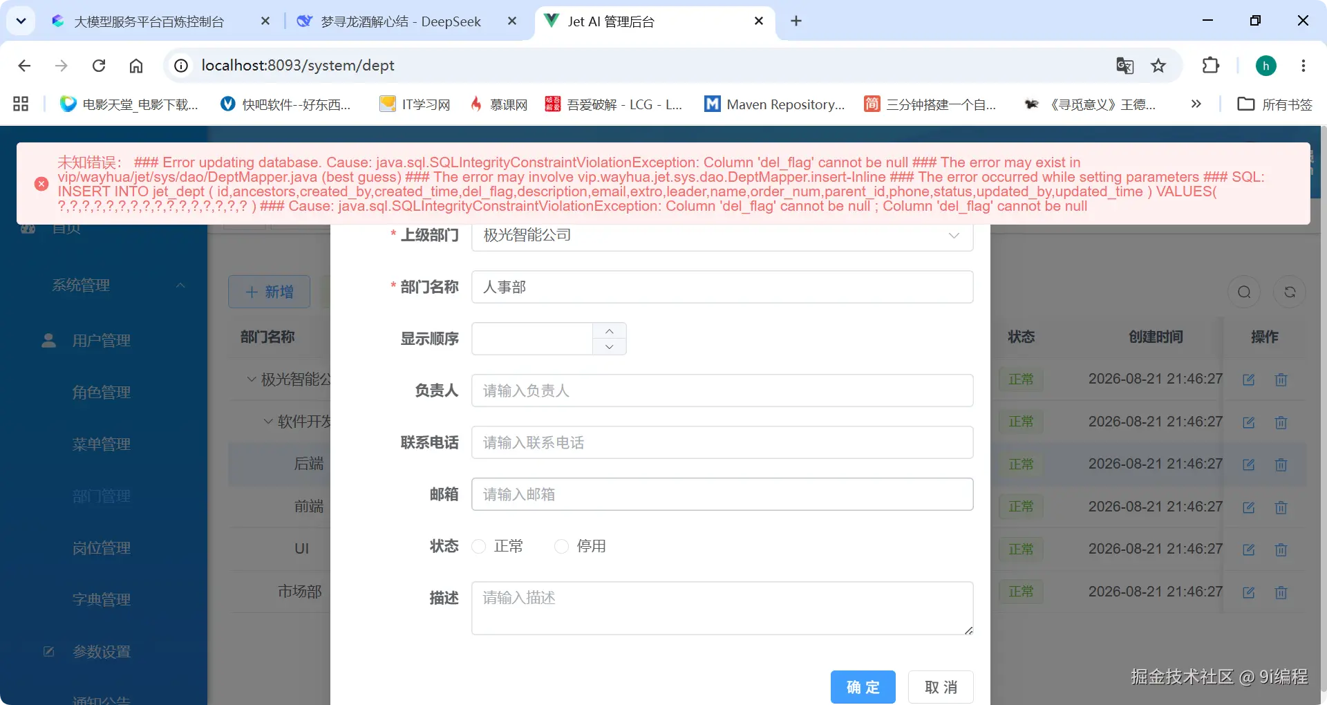The height and width of the screenshot is (705, 1327).
Task: Click the search icon button in table toolbar
Action: pyautogui.click(x=1244, y=292)
